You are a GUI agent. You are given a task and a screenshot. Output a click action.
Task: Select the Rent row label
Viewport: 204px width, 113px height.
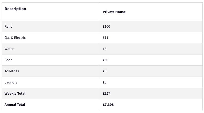8,27
